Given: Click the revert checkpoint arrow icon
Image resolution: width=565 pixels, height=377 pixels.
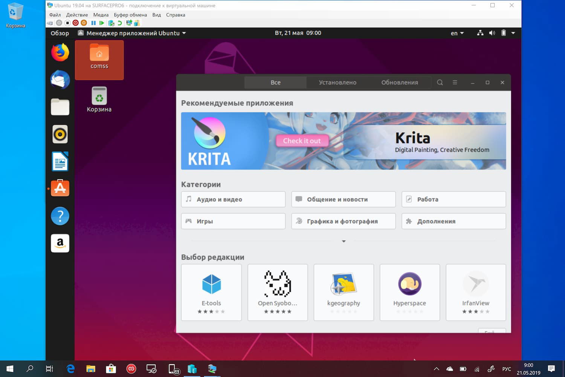Looking at the screenshot, I should point(120,23).
